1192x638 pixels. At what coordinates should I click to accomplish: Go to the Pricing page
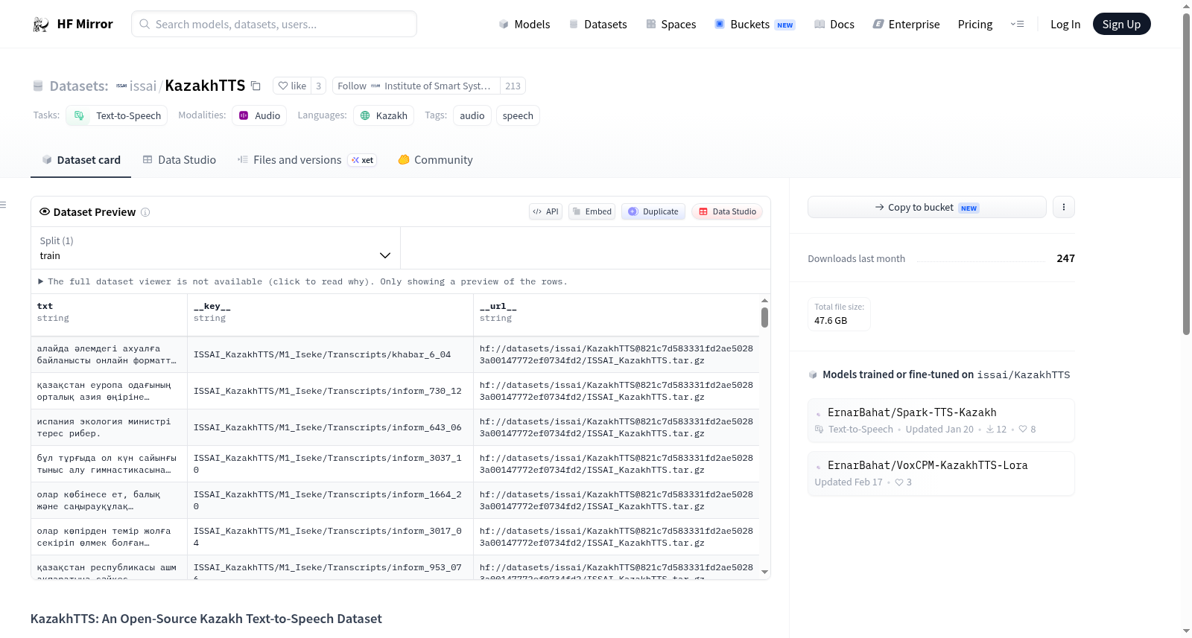(x=975, y=25)
